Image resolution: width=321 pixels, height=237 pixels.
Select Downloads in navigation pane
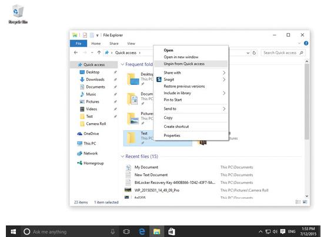point(95,79)
